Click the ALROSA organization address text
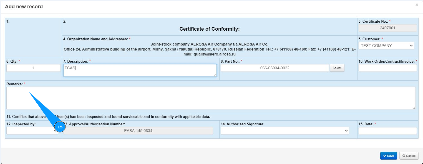423x164 pixels. 210,49
